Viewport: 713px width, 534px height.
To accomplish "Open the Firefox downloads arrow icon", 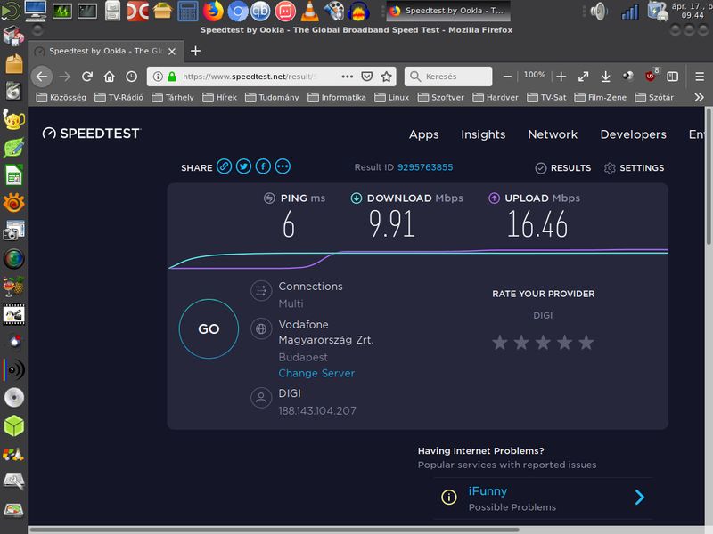I will click(606, 77).
